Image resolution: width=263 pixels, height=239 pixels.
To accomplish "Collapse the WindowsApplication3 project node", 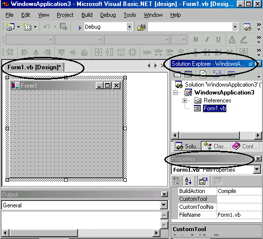I will pyautogui.click(x=175, y=93).
